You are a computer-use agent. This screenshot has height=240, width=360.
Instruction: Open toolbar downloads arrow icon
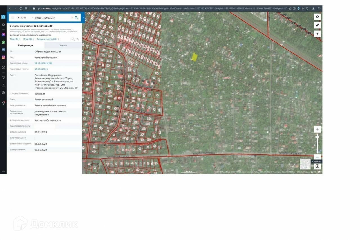pos(313,8)
